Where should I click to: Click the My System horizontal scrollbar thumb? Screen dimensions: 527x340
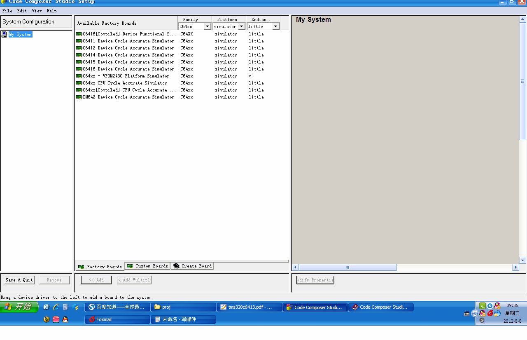coord(347,267)
